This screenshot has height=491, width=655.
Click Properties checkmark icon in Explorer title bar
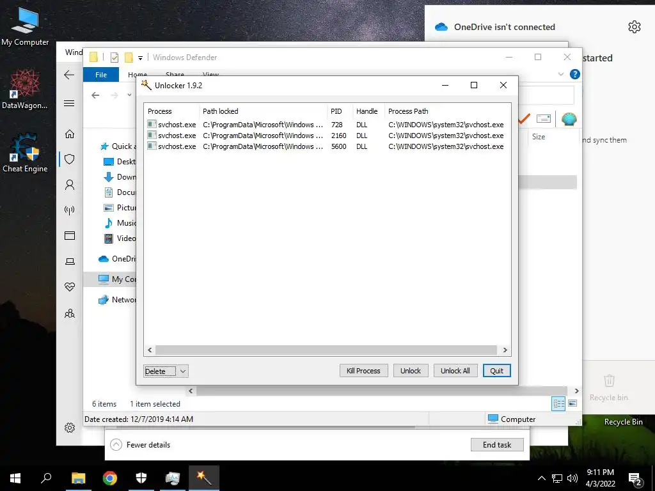tap(114, 57)
